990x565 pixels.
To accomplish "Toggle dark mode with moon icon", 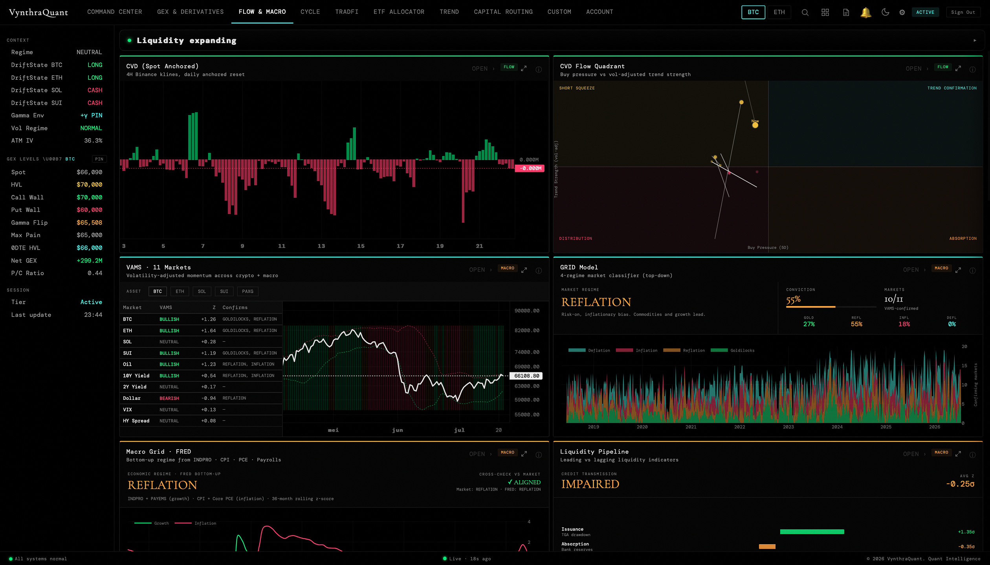I will tap(885, 12).
